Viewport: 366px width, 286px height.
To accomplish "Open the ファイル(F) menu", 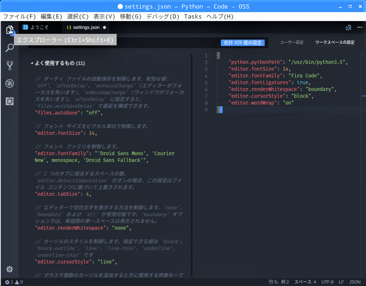I will (20, 16).
